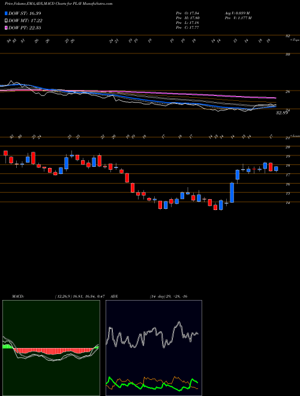Click the red MACD histogram bars

click(54, 351)
